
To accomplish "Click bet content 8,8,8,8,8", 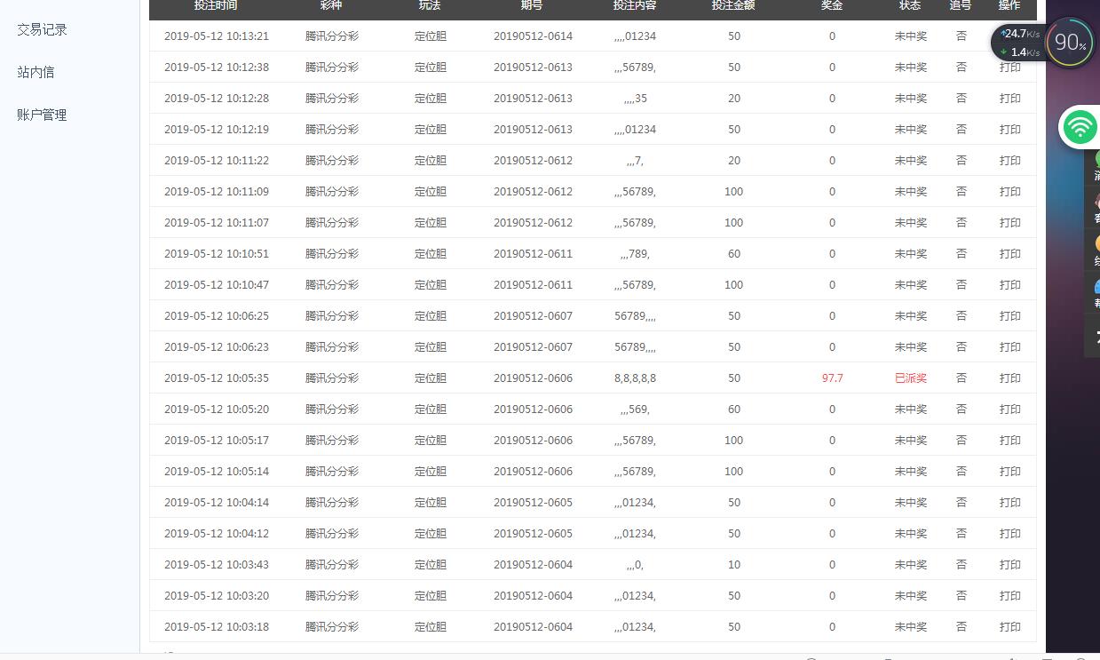I will (x=635, y=378).
